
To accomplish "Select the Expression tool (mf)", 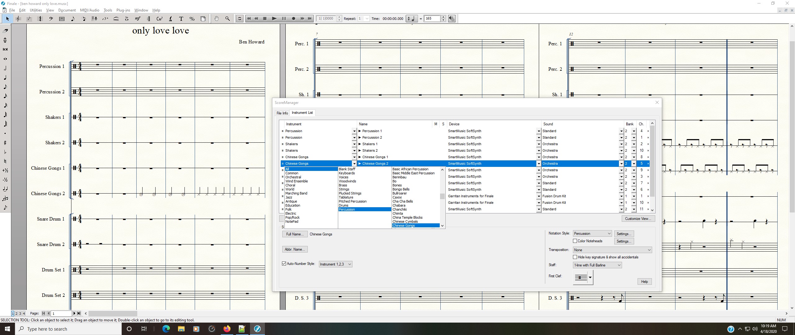I will point(138,19).
